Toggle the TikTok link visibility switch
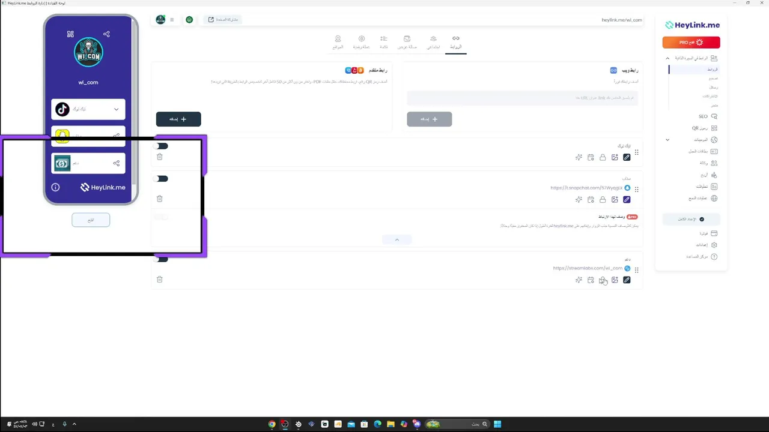Screen dimensions: 769x432 tap(161, 146)
